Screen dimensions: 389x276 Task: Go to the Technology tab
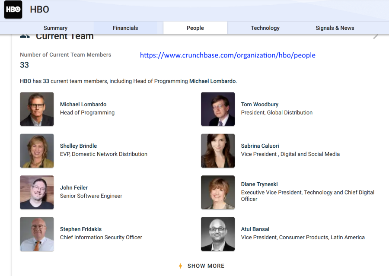click(265, 28)
